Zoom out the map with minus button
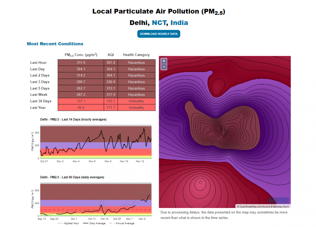 click(164, 67)
